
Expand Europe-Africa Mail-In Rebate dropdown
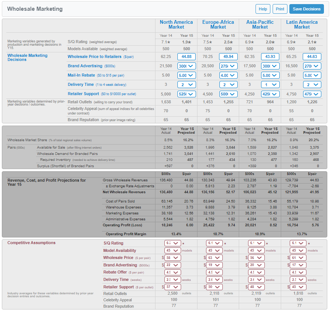[228, 75]
